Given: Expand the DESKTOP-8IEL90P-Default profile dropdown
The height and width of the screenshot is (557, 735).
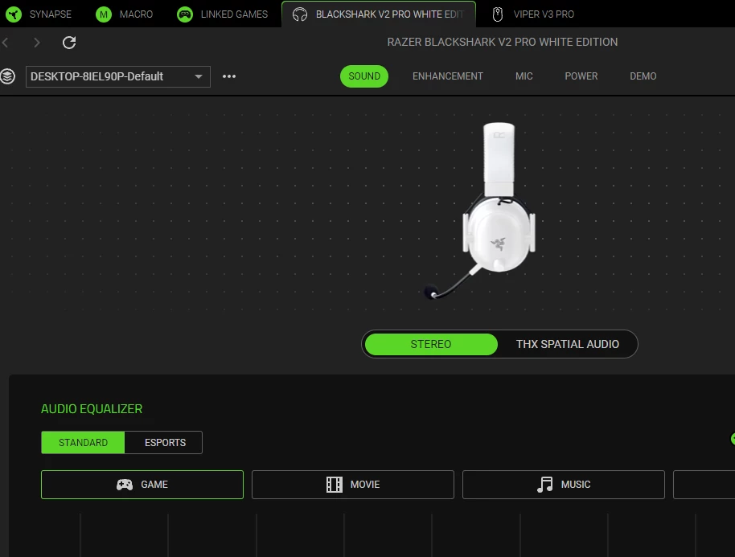Looking at the screenshot, I should pos(117,76).
